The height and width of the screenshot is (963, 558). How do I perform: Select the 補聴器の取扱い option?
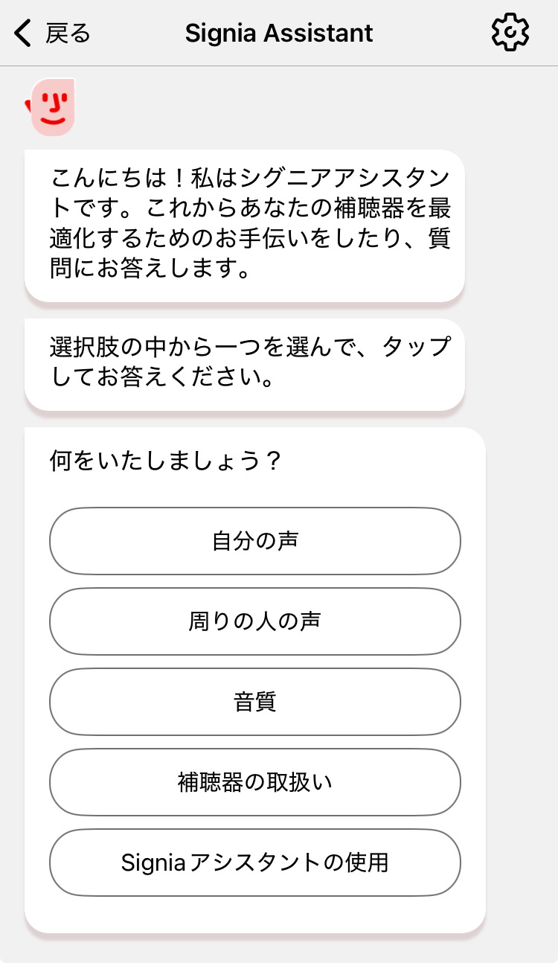click(254, 782)
